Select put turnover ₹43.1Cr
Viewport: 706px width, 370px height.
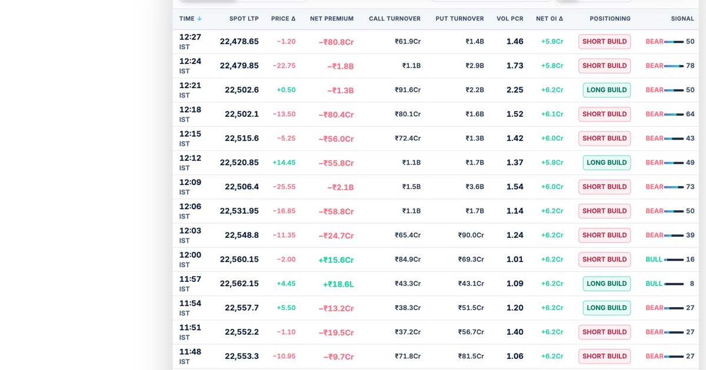pos(471,284)
